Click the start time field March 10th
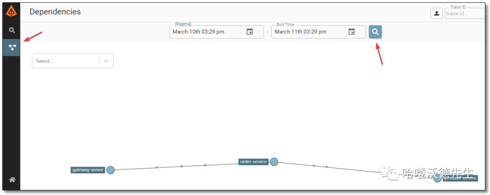The width and height of the screenshot is (490, 195). click(204, 32)
